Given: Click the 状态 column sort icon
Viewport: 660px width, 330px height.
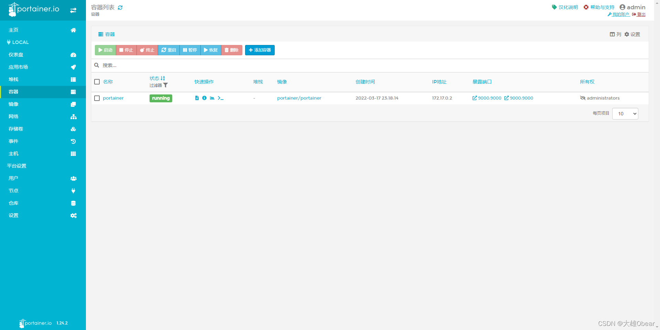Looking at the screenshot, I should (x=163, y=78).
